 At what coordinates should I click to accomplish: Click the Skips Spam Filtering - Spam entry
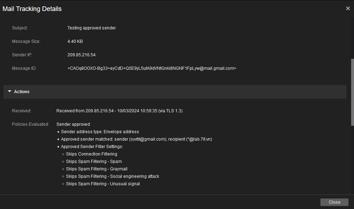(x=94, y=162)
